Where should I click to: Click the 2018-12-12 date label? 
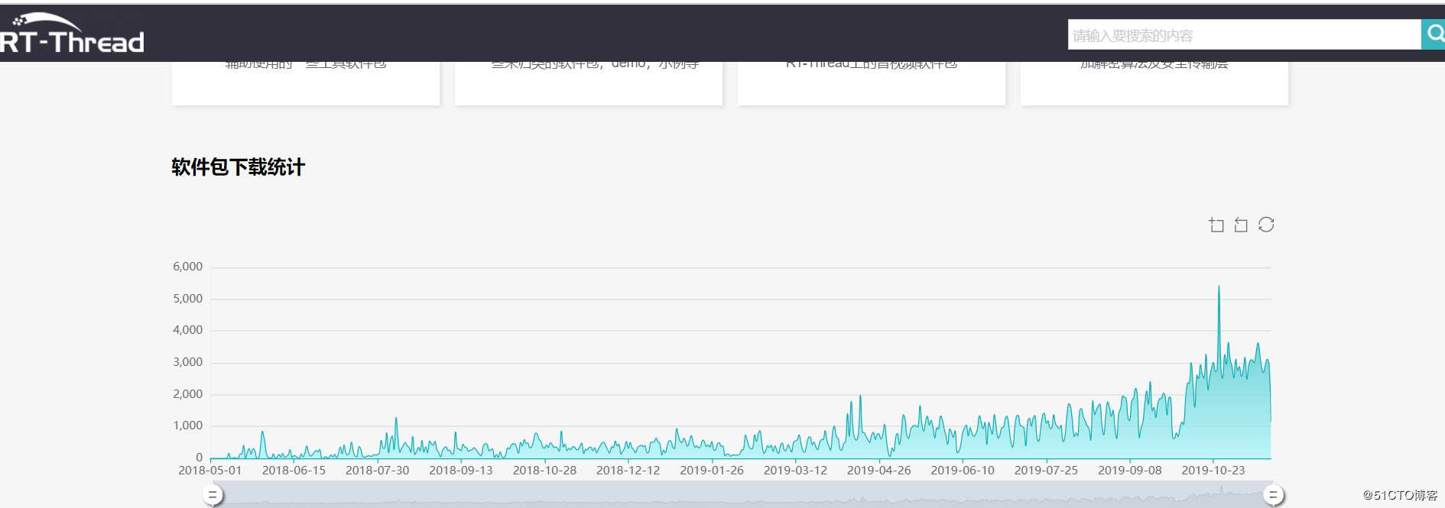[x=628, y=471]
